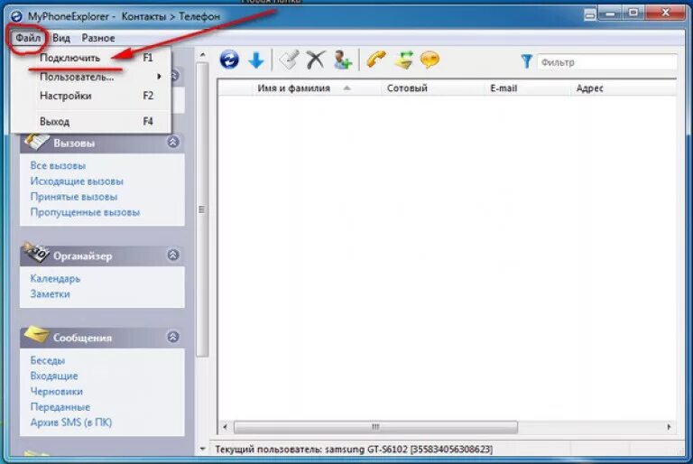
Task: Open the Входящие messages link
Action: click(54, 376)
